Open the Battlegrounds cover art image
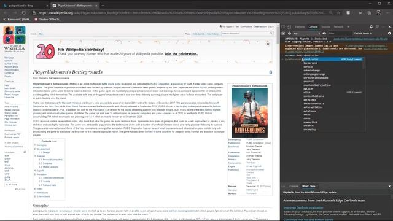The width and height of the screenshot is (393, 221). click(249, 112)
